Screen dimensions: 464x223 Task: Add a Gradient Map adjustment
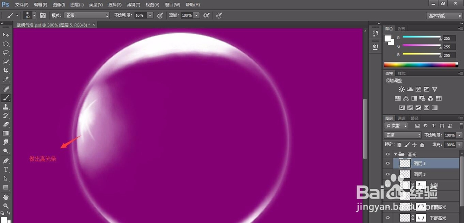point(434,108)
